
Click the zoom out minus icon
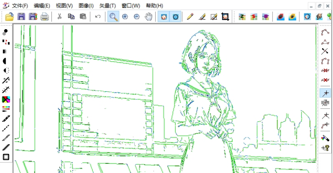pyautogui.click(x=136, y=17)
